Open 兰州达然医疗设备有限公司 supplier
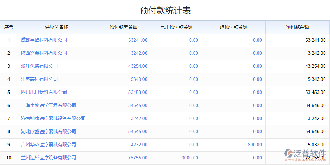Screen dimensions: 330x165 point(49,158)
